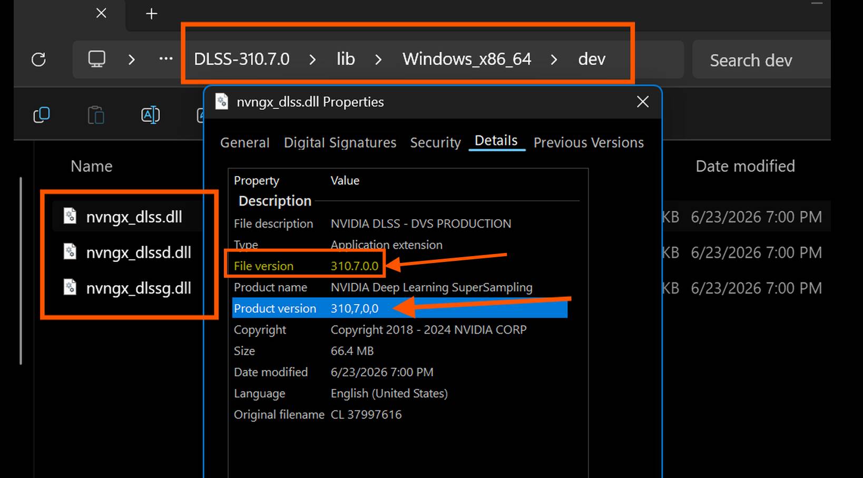This screenshot has width=863, height=478.
Task: Click the file icon beside nvngx_dlssg.dll
Action: click(70, 288)
